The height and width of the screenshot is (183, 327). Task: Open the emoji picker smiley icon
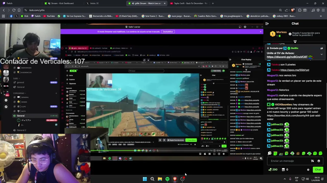point(319,161)
